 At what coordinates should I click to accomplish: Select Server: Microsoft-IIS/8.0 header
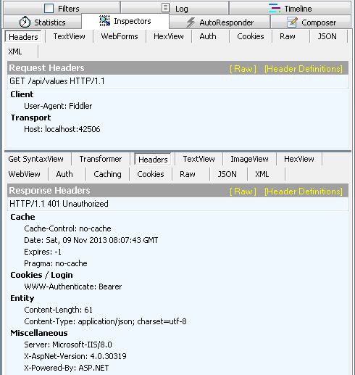point(68,345)
